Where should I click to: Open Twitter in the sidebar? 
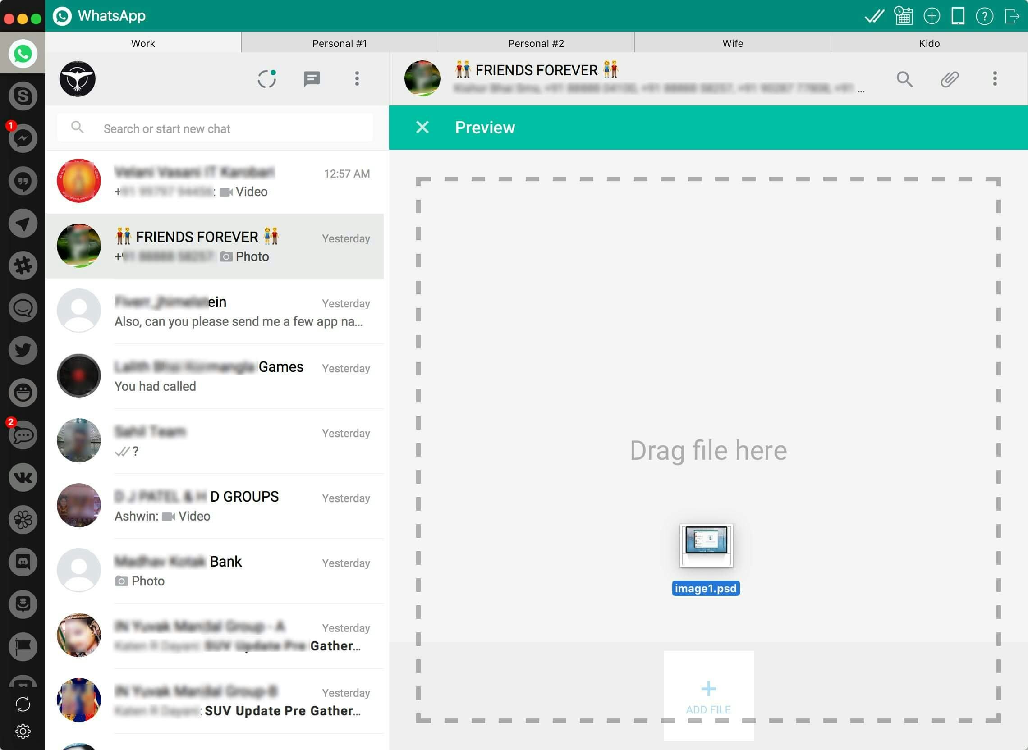(23, 350)
